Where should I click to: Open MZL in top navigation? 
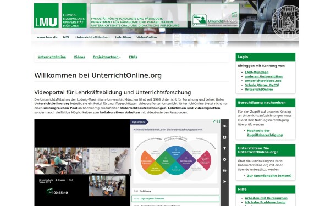67,37
